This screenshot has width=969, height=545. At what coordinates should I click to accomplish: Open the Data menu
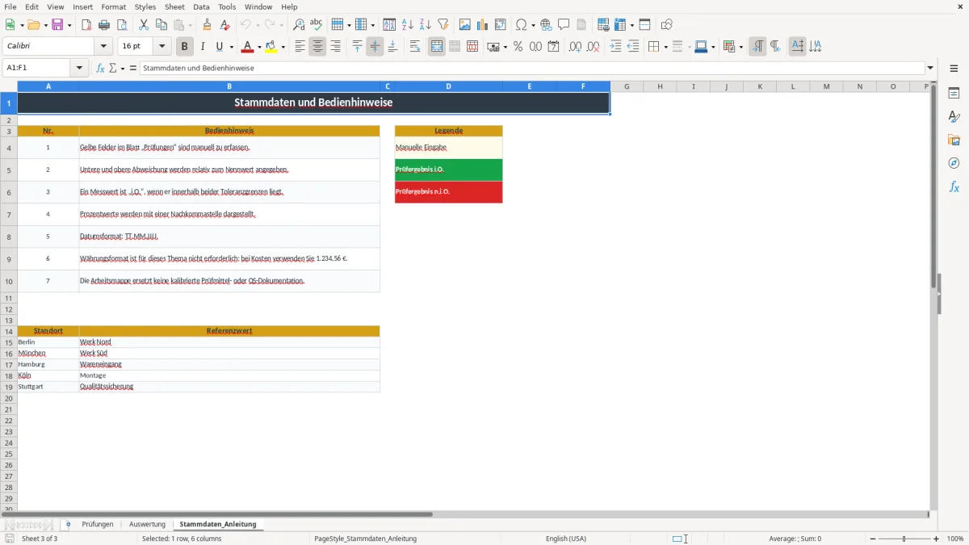click(x=201, y=6)
